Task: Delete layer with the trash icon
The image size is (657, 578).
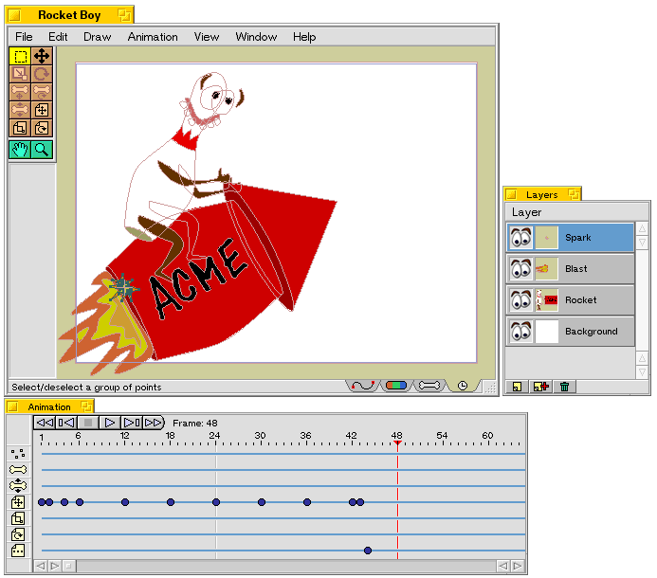Action: 564,387
